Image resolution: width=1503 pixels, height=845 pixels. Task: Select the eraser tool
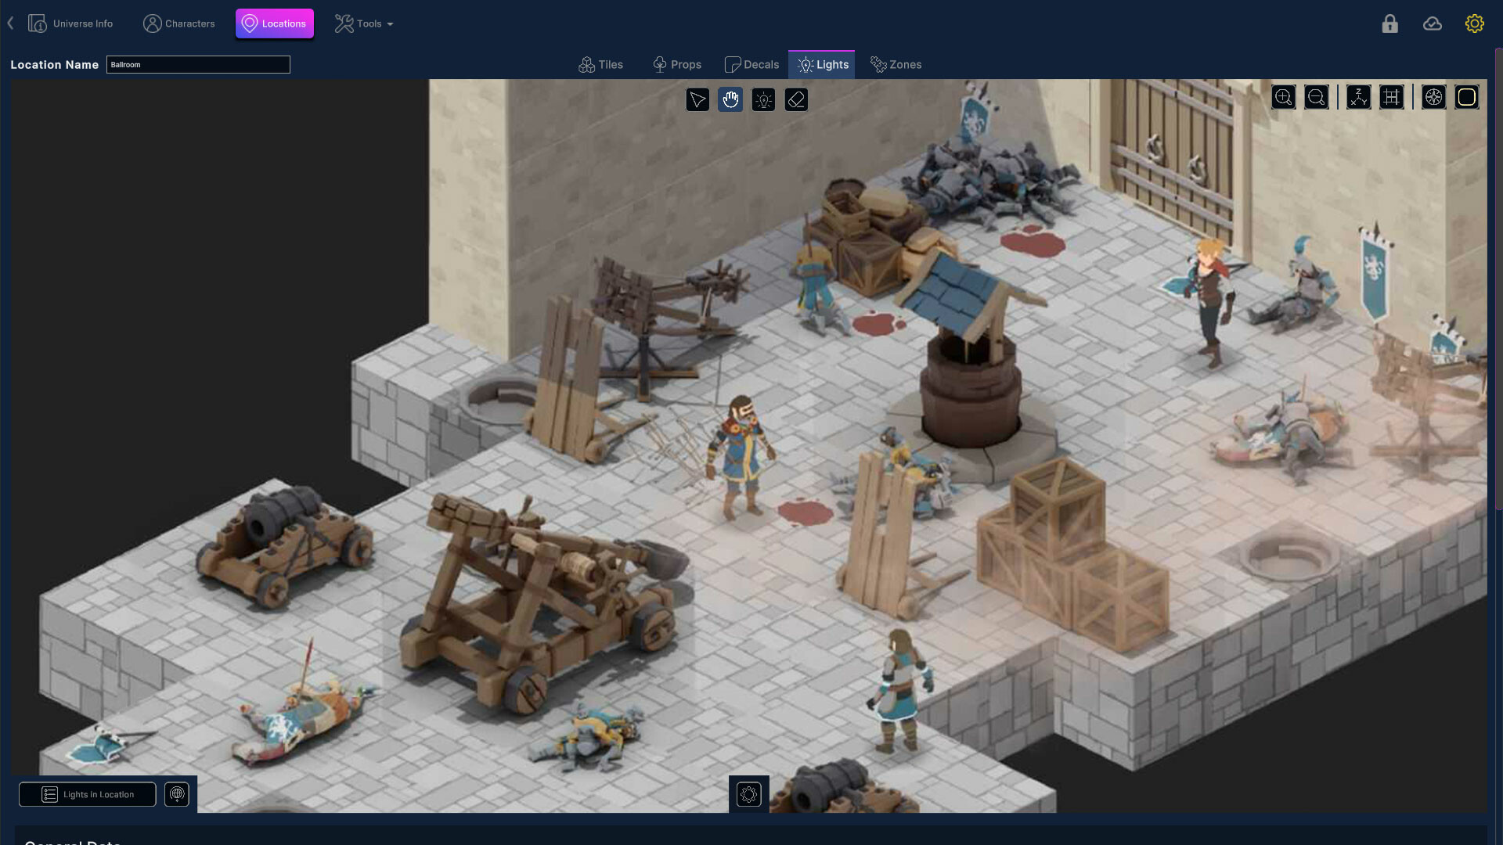click(x=796, y=99)
